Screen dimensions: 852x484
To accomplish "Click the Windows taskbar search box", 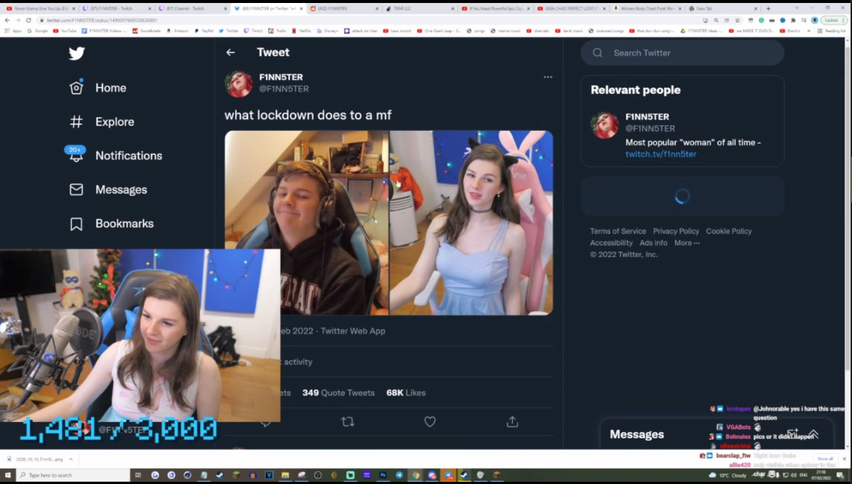I will [73, 475].
